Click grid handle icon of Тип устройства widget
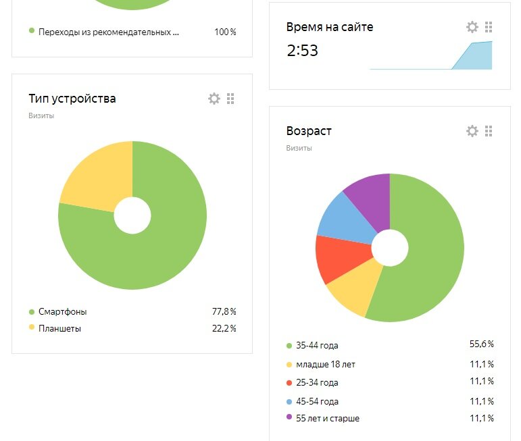 230,99
